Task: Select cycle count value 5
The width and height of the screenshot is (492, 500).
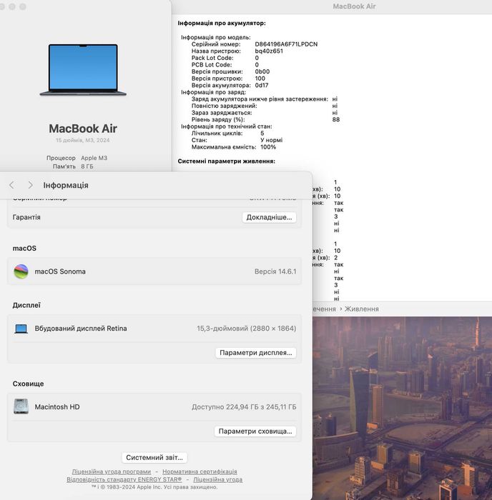Action: point(262,134)
